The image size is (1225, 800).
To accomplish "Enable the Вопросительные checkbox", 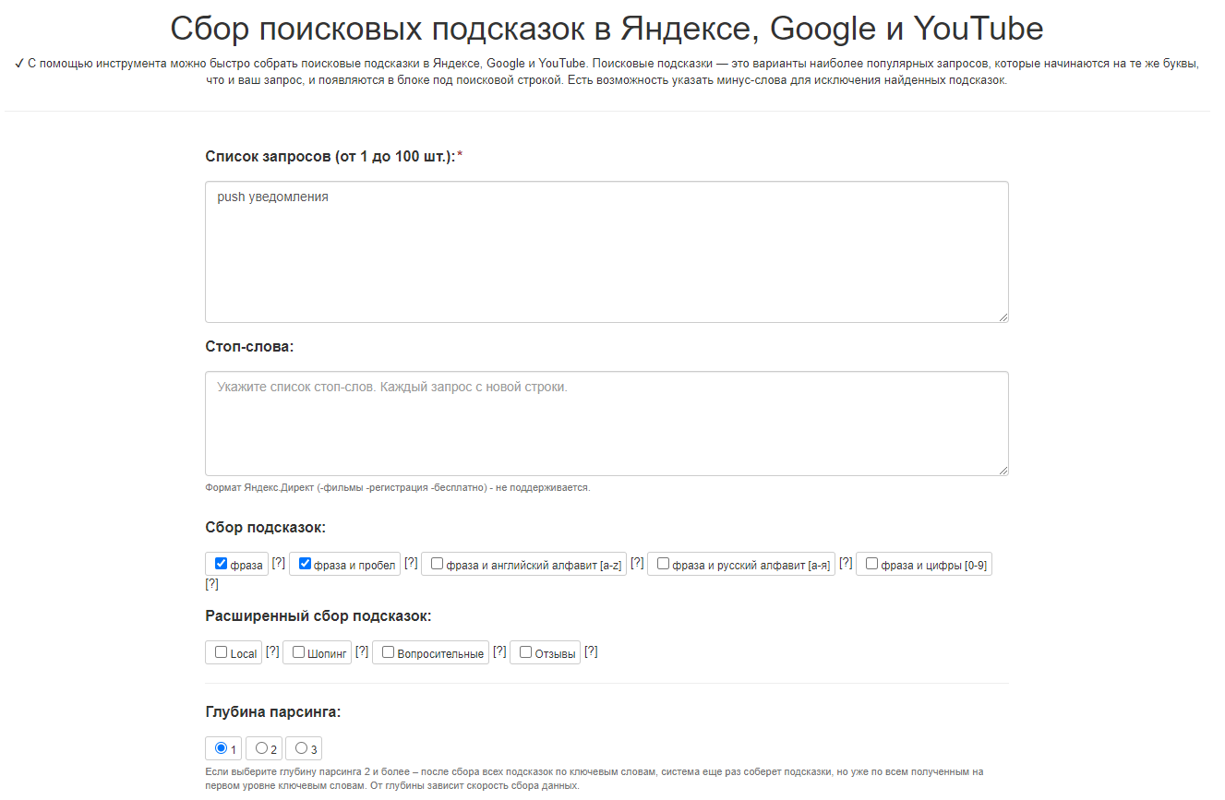I will point(388,652).
